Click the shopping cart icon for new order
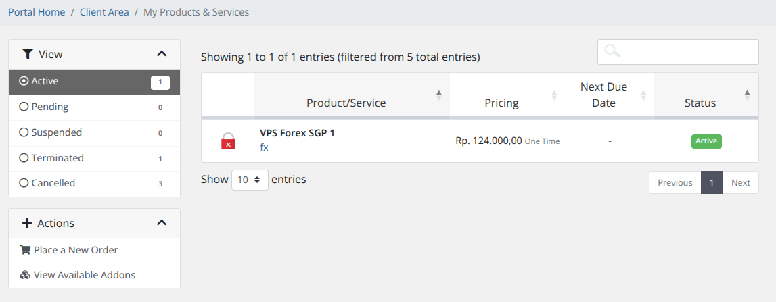The image size is (776, 302). pos(25,250)
